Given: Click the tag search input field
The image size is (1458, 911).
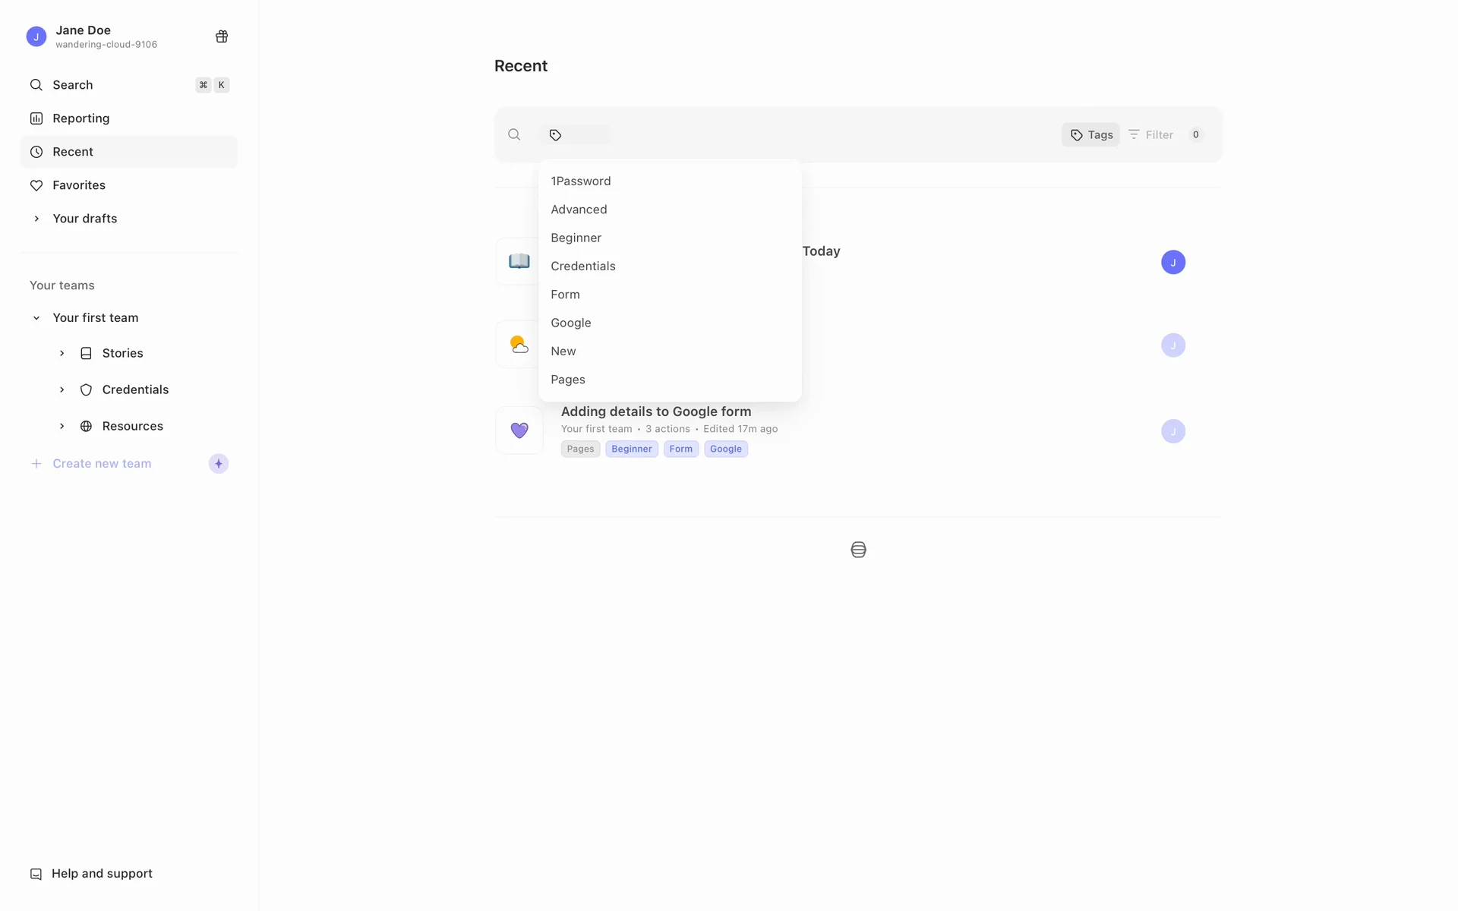Looking at the screenshot, I should pyautogui.click(x=586, y=135).
